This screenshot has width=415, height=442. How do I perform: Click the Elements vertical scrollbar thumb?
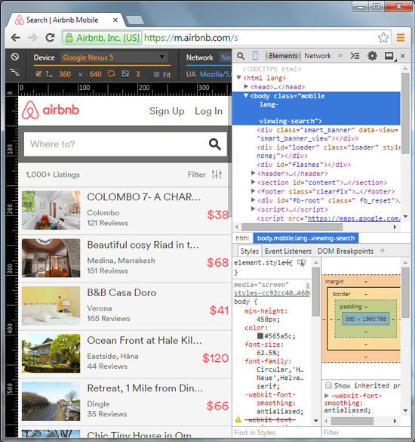click(405, 114)
